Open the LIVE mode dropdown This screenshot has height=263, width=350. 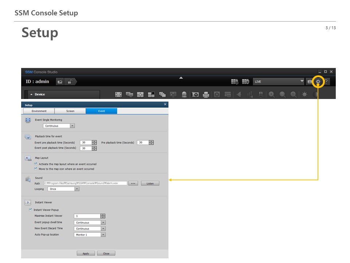(279, 81)
